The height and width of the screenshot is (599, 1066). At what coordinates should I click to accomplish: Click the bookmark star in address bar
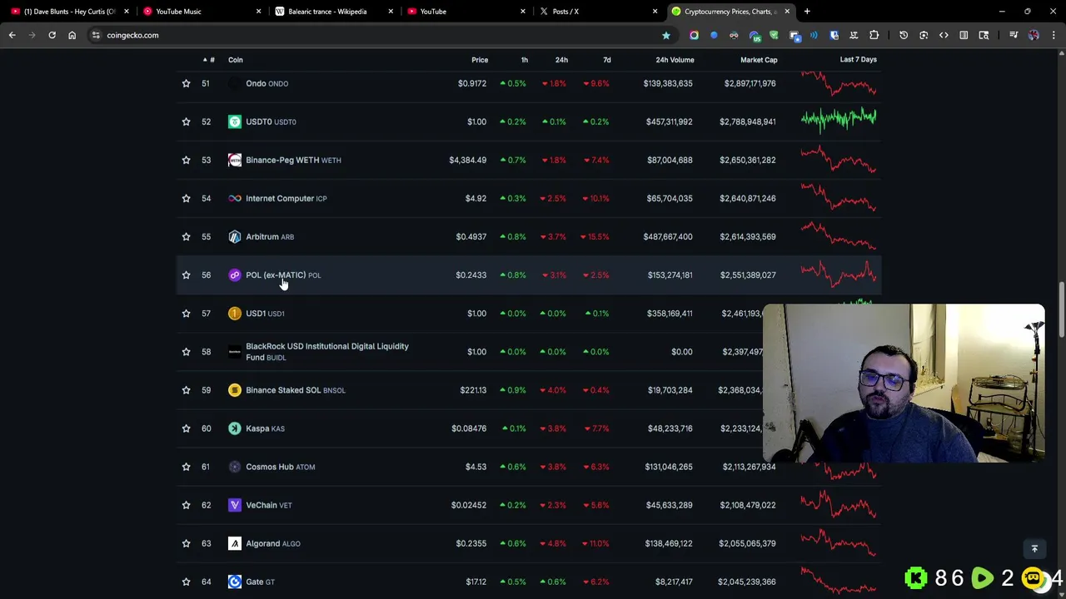point(665,35)
